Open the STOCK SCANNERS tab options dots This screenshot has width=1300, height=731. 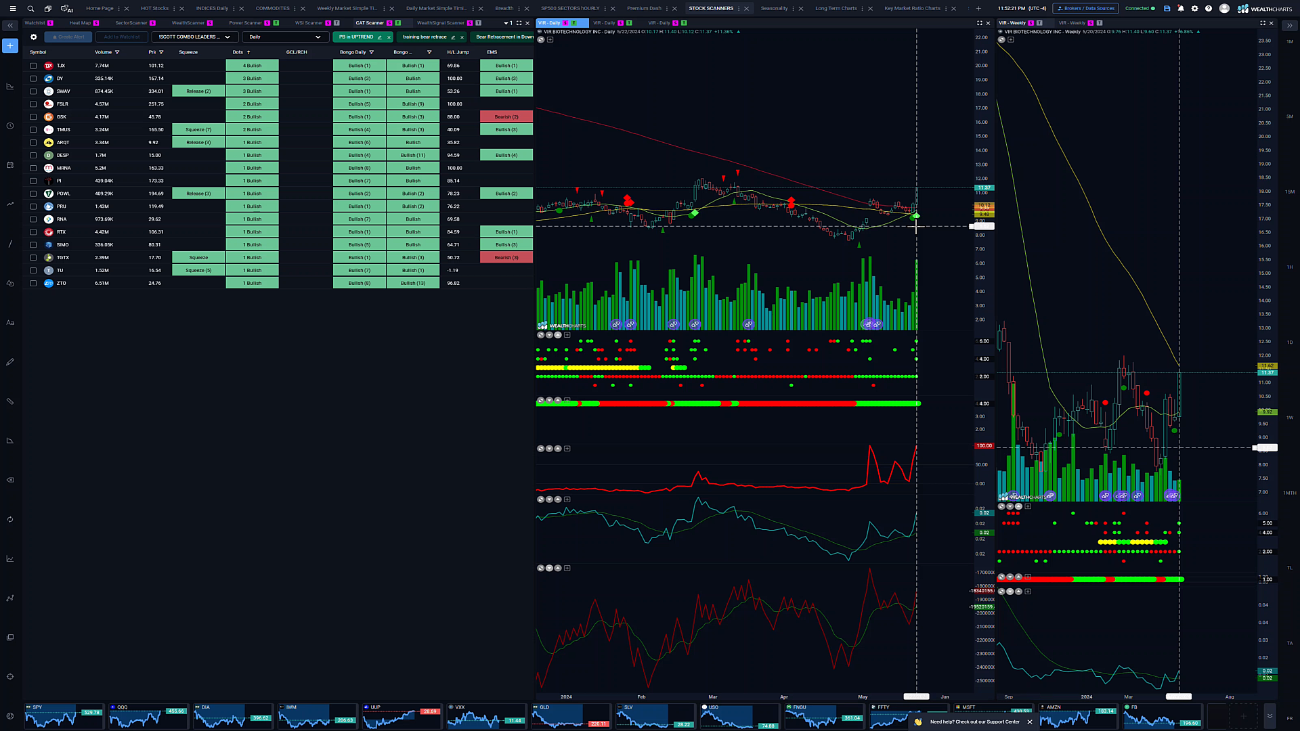pyautogui.click(x=739, y=8)
